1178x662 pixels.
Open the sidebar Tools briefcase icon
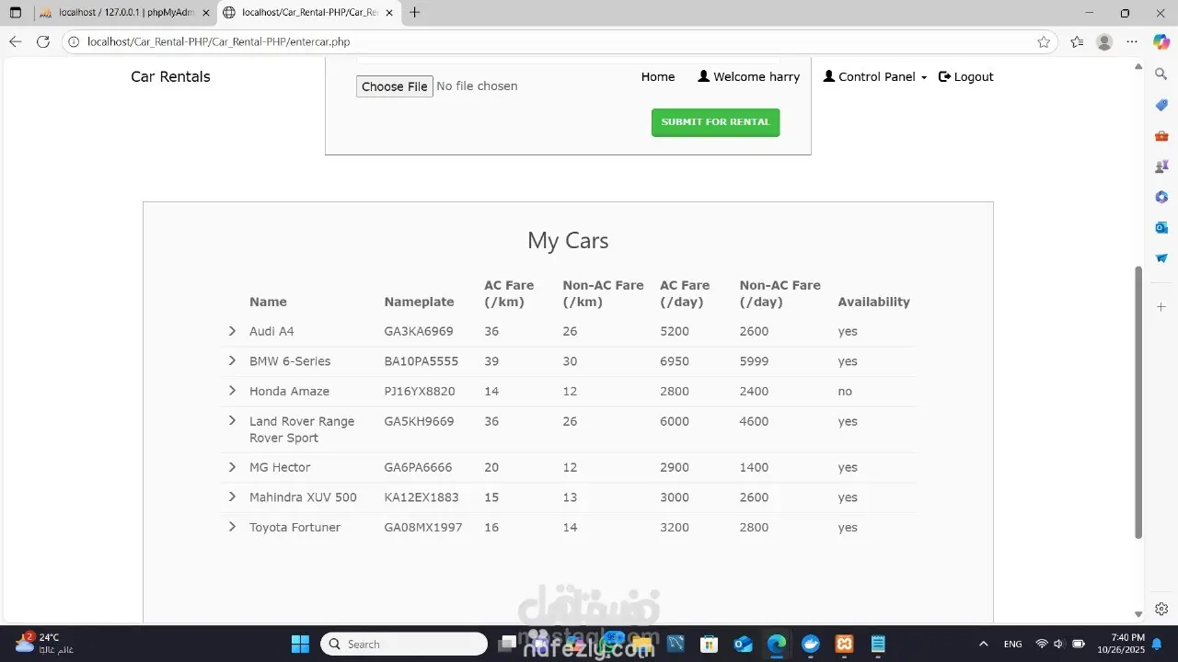coord(1161,136)
